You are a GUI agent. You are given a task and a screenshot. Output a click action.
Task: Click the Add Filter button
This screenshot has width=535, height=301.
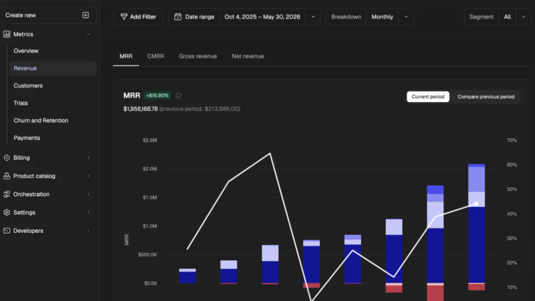pos(138,17)
